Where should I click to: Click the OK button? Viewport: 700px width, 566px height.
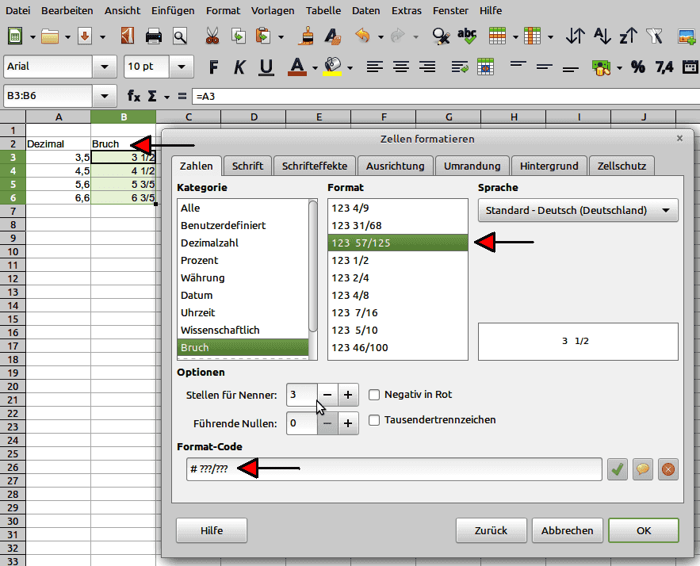(643, 530)
